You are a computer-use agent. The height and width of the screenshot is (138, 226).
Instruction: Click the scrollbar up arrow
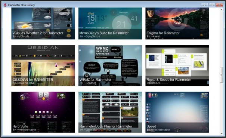(222, 9)
